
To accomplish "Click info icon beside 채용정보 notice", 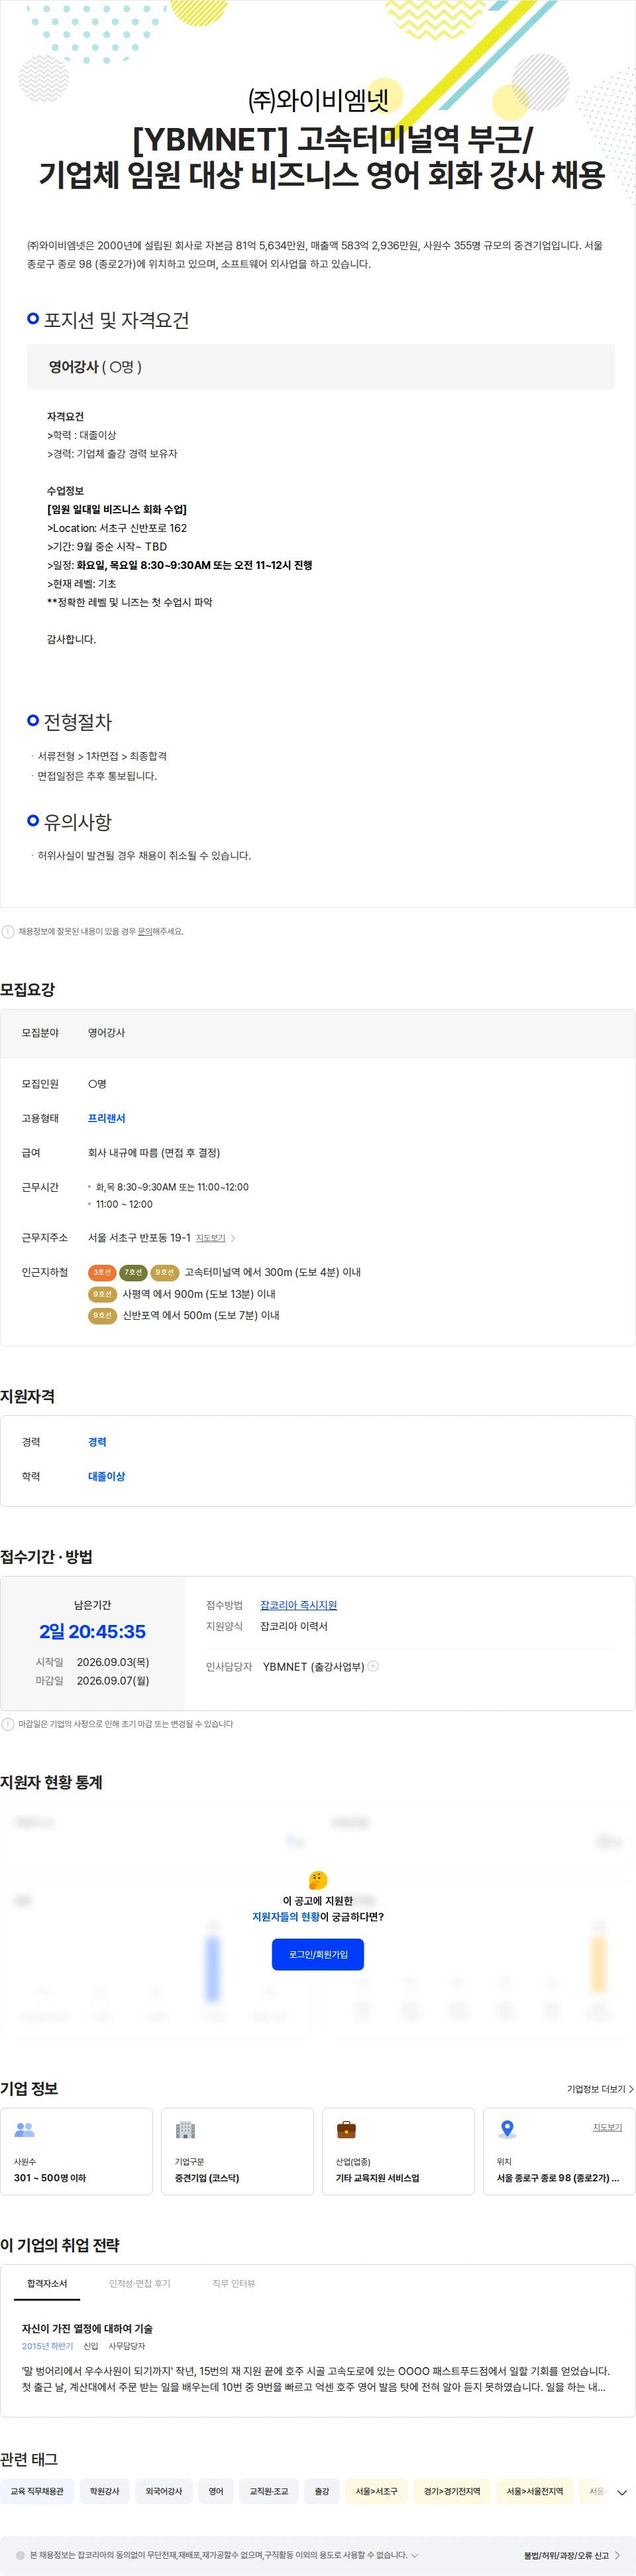I will click(x=8, y=932).
